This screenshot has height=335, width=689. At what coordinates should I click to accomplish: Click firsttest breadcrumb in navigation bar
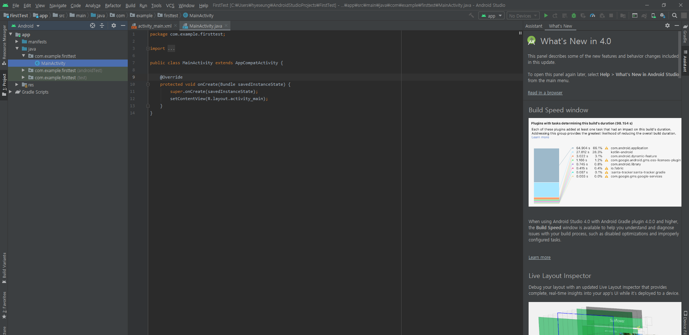click(x=168, y=15)
